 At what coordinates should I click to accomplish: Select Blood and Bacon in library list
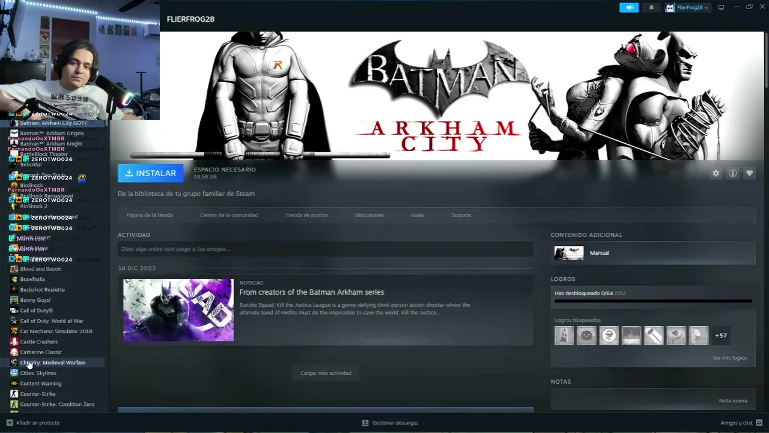pyautogui.click(x=41, y=269)
